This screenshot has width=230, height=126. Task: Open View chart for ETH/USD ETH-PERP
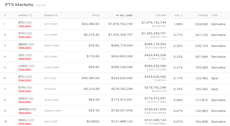(25, 37)
